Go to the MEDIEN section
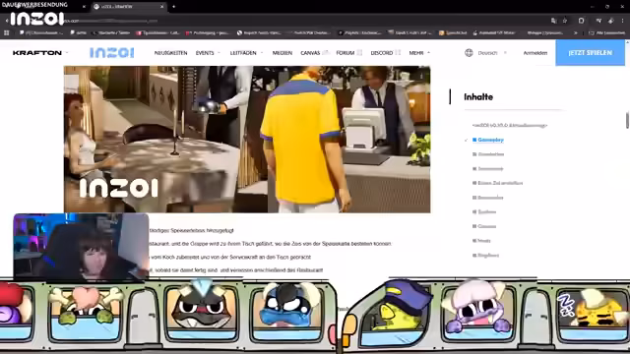This screenshot has height=354, width=630. tap(283, 53)
